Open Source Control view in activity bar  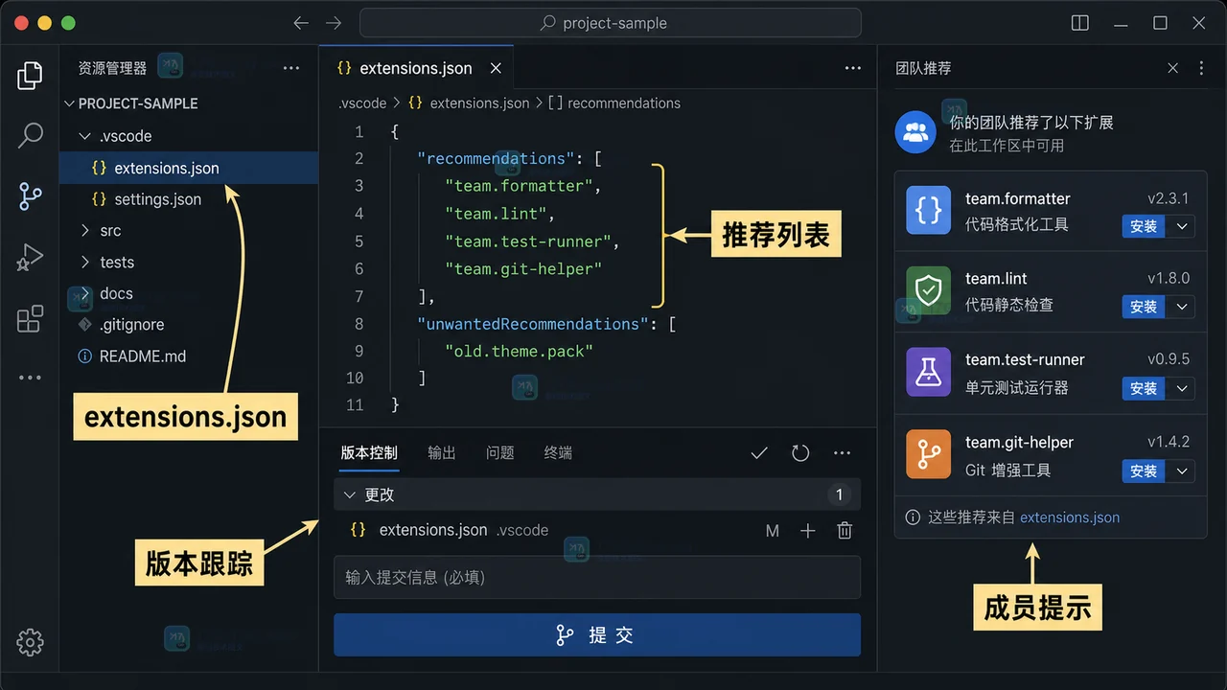pyautogui.click(x=30, y=195)
